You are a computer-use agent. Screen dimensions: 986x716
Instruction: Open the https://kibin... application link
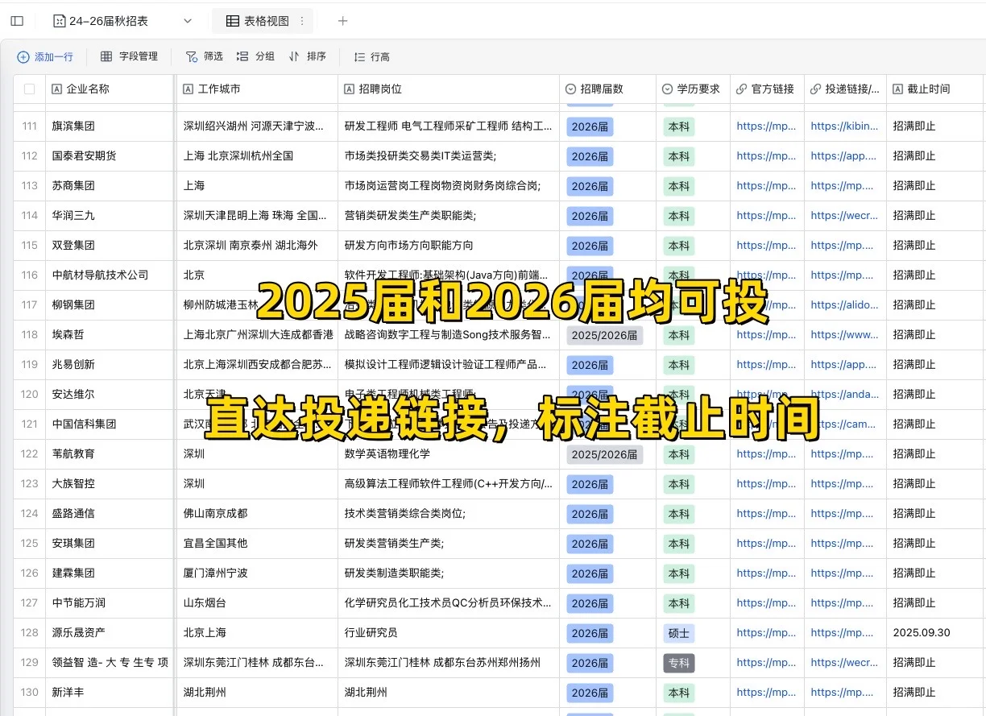point(844,126)
